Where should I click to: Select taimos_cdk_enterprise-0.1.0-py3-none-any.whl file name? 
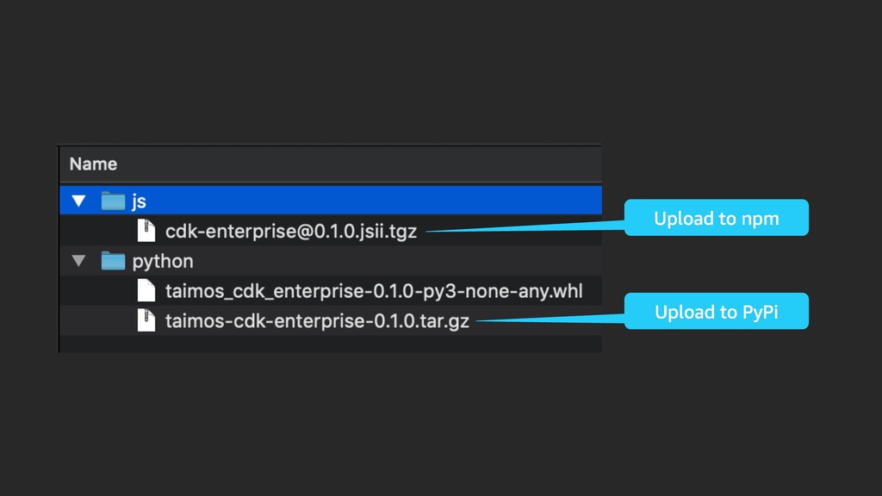coord(374,291)
